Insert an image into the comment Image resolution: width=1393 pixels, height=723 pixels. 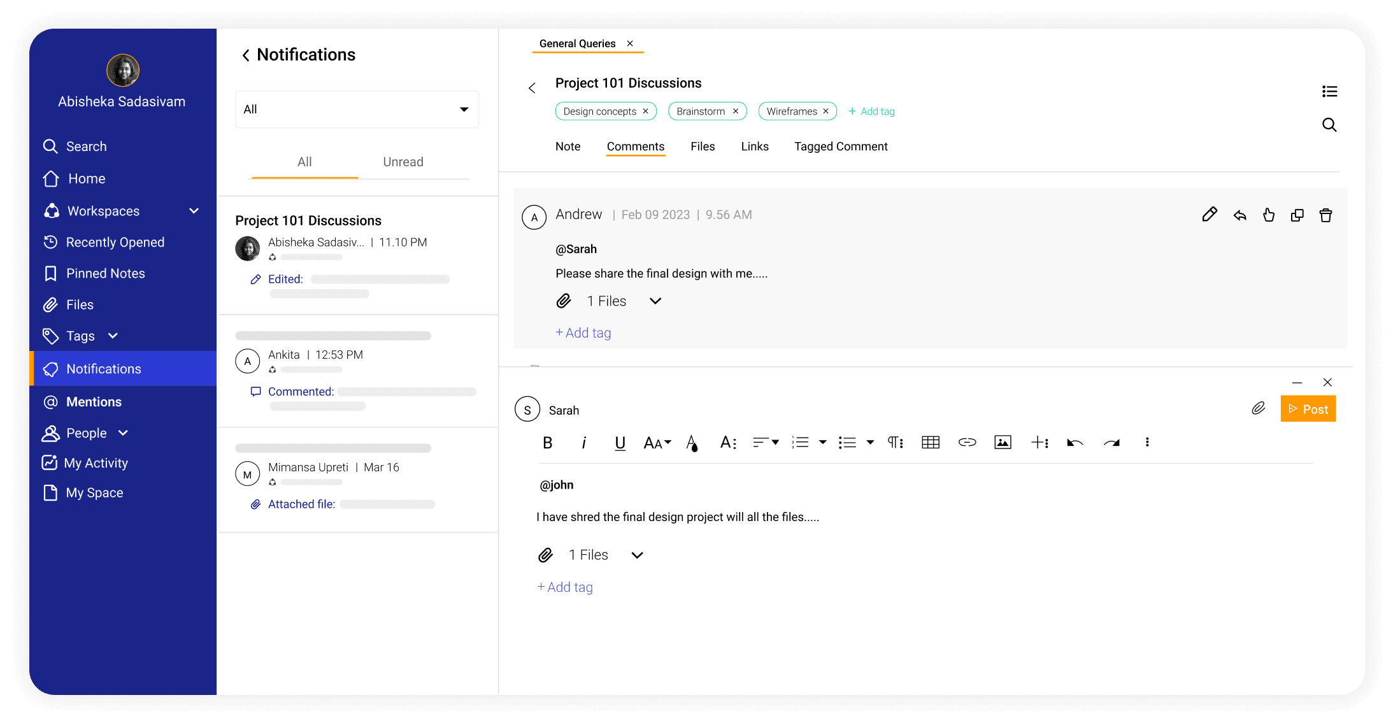1002,442
